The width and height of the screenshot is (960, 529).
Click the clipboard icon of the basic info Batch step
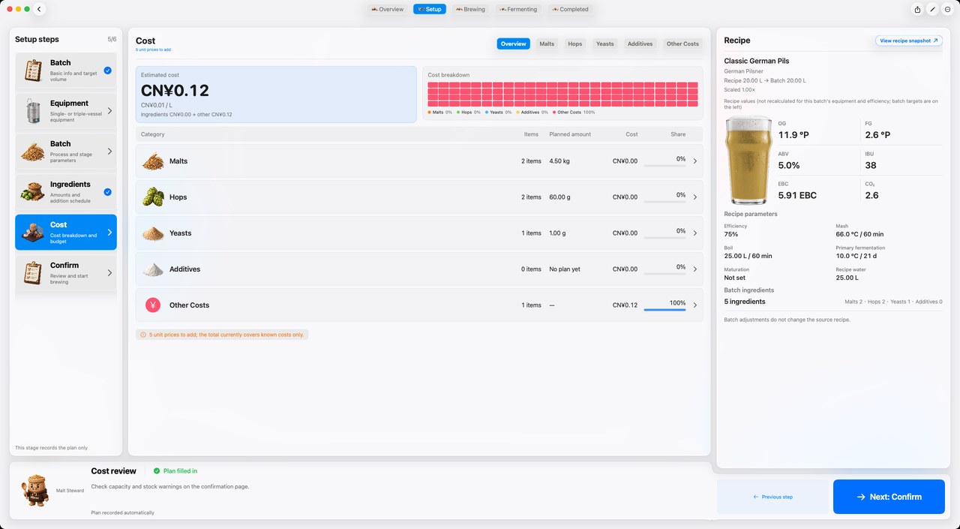coord(32,71)
